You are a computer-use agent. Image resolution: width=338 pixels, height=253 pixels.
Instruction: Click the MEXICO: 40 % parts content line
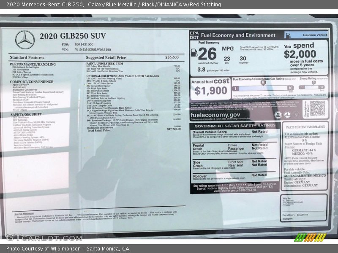point(302,153)
